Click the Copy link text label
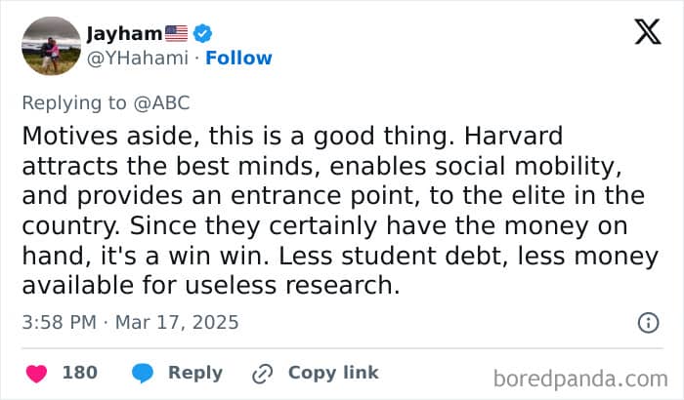The height and width of the screenshot is (400, 684). coord(333,373)
